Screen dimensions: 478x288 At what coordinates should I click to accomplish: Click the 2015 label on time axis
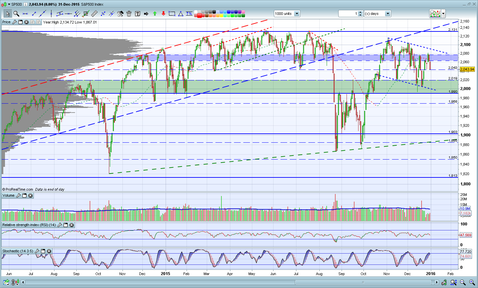click(165, 274)
